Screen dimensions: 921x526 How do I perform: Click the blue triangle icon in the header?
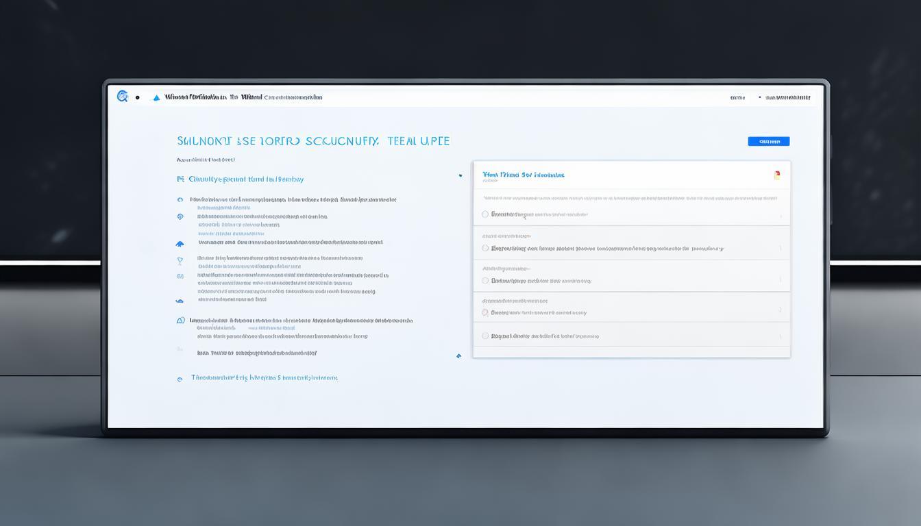[156, 98]
